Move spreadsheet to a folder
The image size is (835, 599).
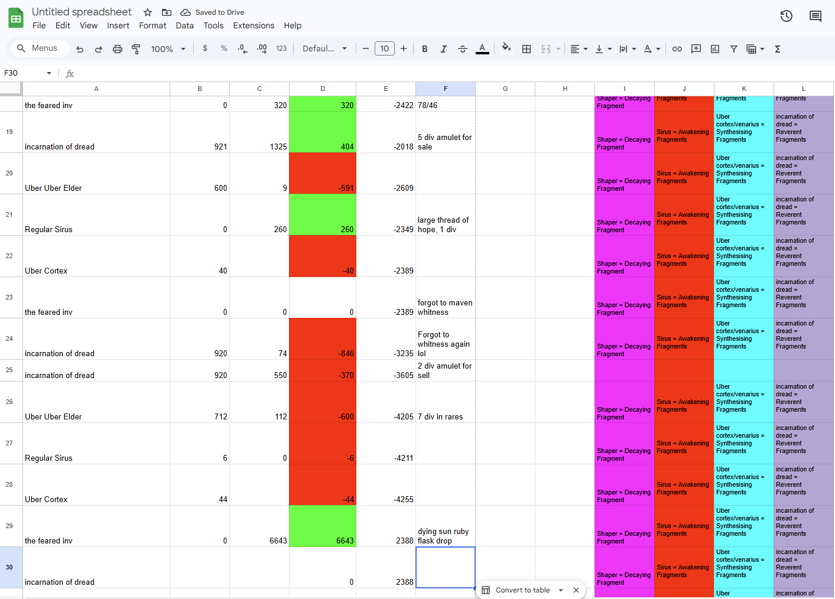[167, 12]
